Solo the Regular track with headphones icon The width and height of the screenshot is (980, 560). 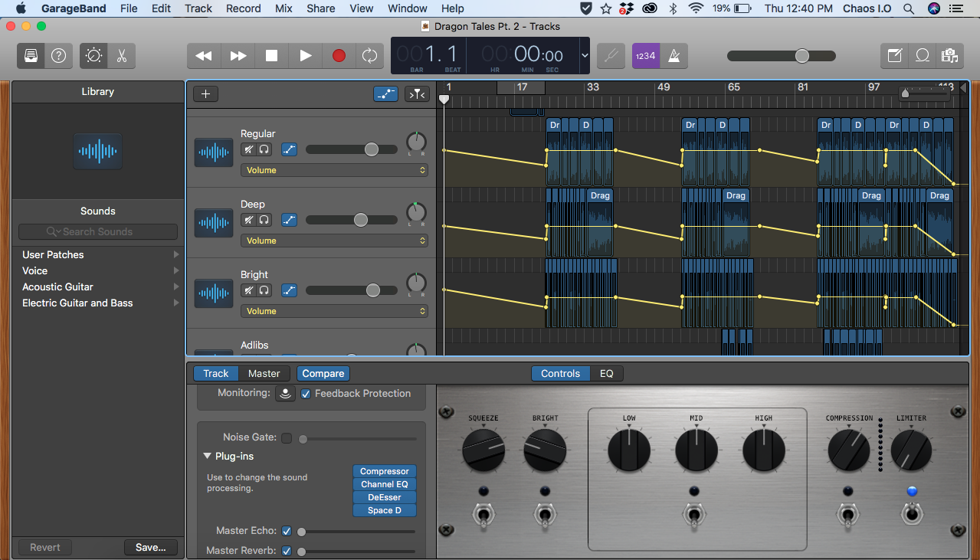[x=264, y=149]
